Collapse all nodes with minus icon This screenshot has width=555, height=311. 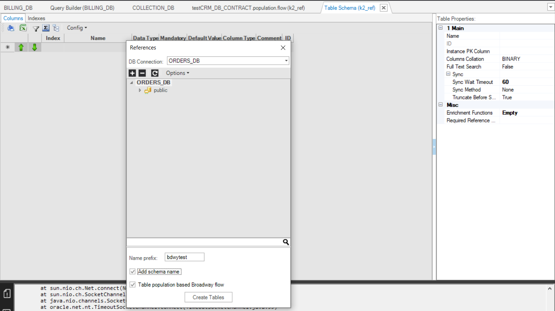(x=142, y=73)
